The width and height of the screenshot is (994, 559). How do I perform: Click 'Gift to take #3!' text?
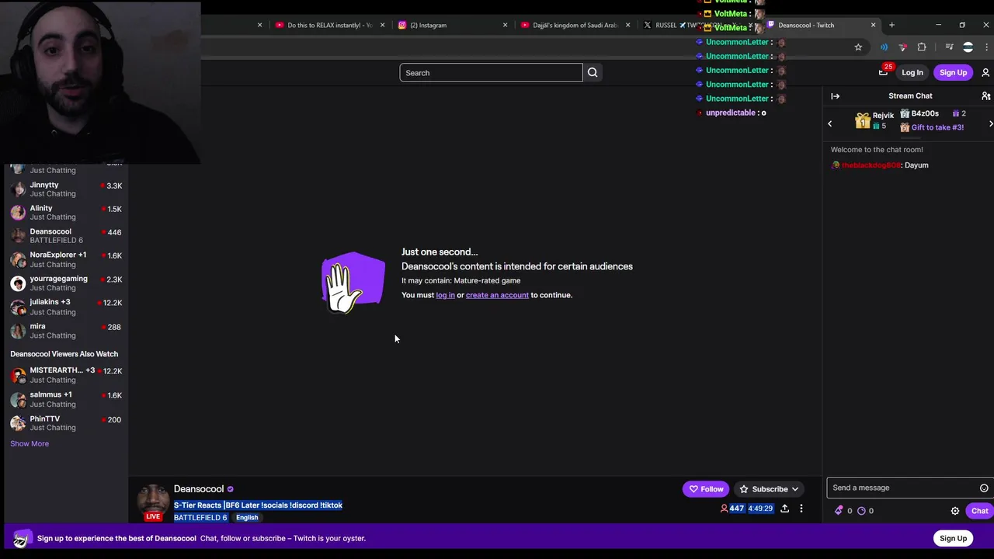[x=937, y=127]
